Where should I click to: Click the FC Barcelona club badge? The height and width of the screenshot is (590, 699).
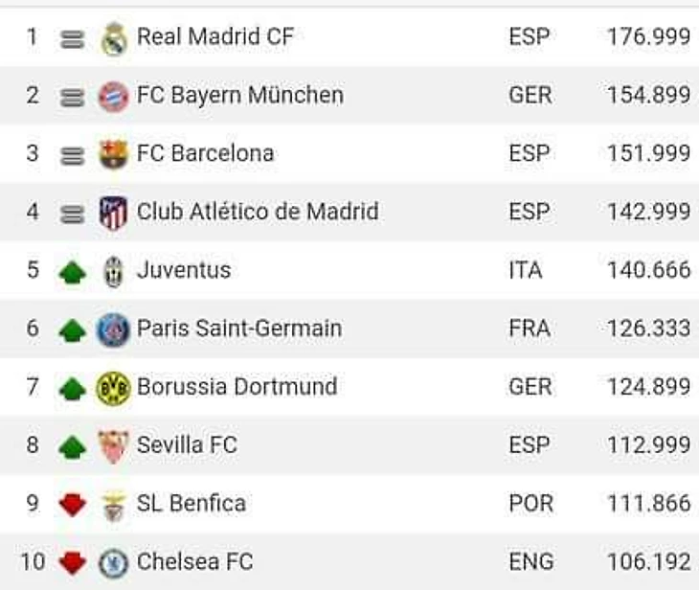113,155
